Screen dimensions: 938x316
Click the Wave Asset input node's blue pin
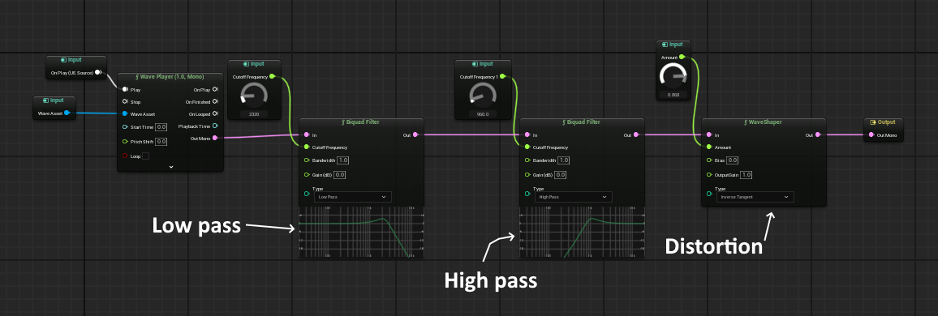[67, 113]
